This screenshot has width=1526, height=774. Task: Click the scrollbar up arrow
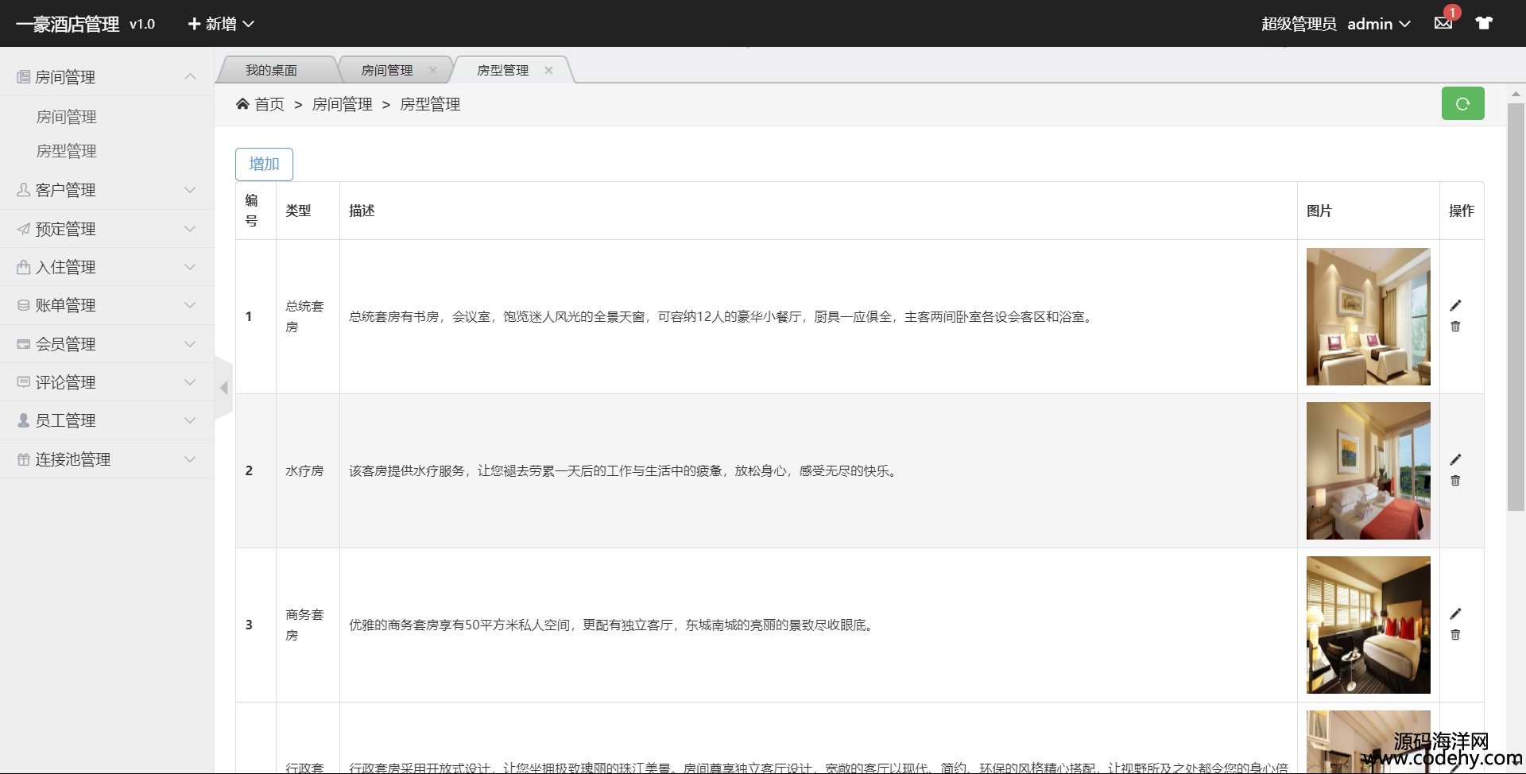point(1516,93)
